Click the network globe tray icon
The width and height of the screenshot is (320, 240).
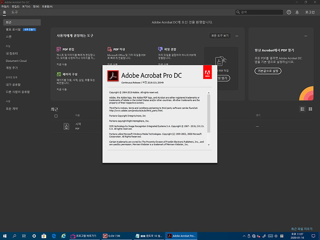click(254, 236)
